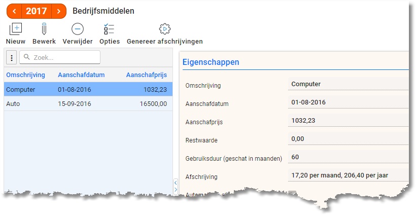
Task: Click the Omschrijving field value Computer
Action: [348, 84]
